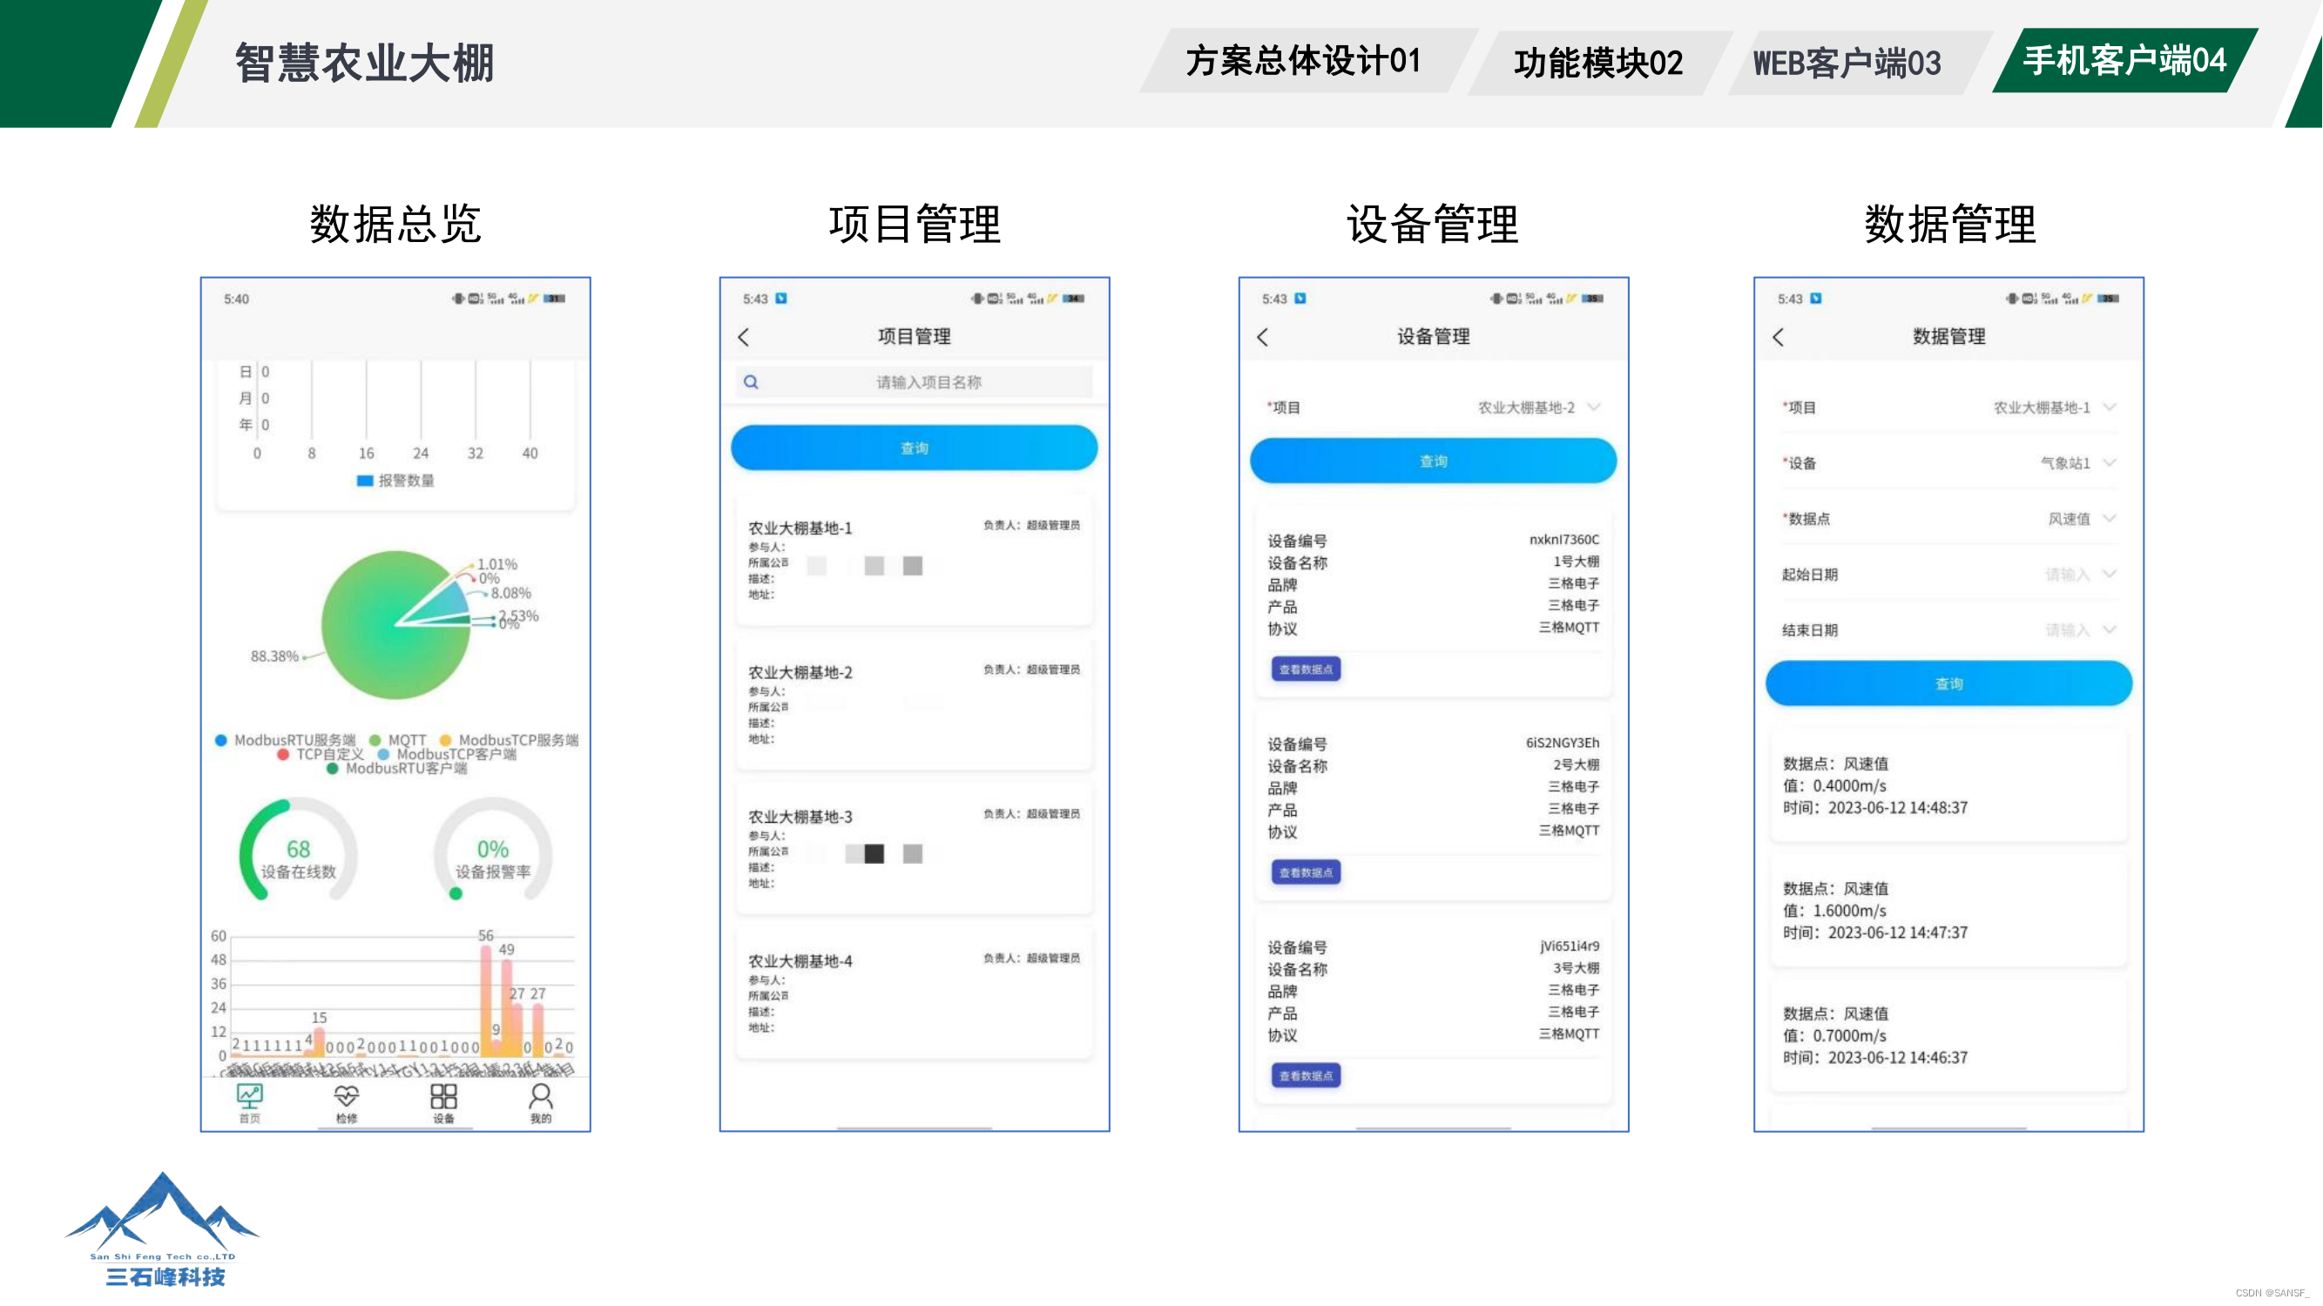Viewport: 2323px width, 1306px height.
Task: Click the 查询 button in 数据管理
Action: click(x=1948, y=683)
